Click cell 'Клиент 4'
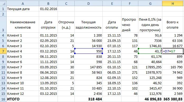The height and width of the screenshot is (102, 184). tap(23, 51)
